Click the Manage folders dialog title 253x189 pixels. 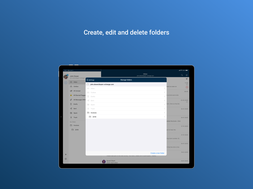(126, 80)
